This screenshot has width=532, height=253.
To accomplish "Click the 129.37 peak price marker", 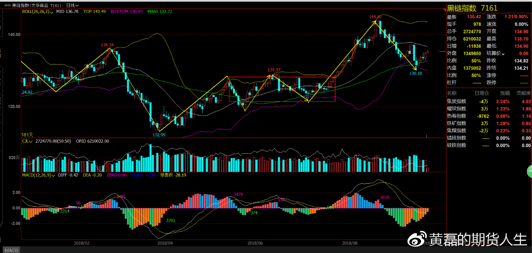I will click(x=274, y=70).
